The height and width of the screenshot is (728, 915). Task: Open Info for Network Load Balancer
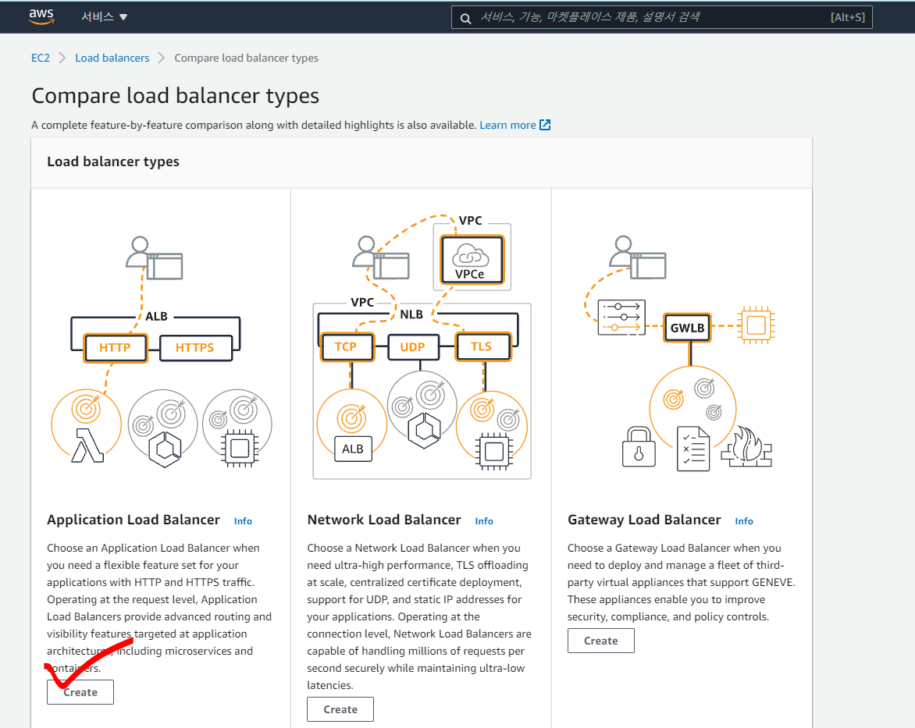484,521
